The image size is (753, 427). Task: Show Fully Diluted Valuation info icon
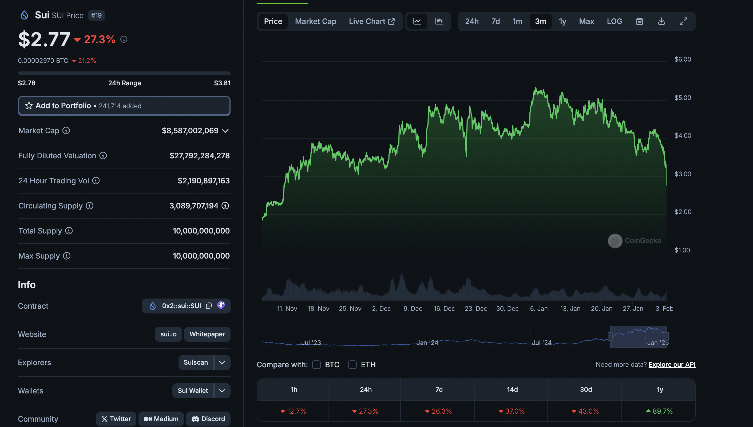[103, 155]
